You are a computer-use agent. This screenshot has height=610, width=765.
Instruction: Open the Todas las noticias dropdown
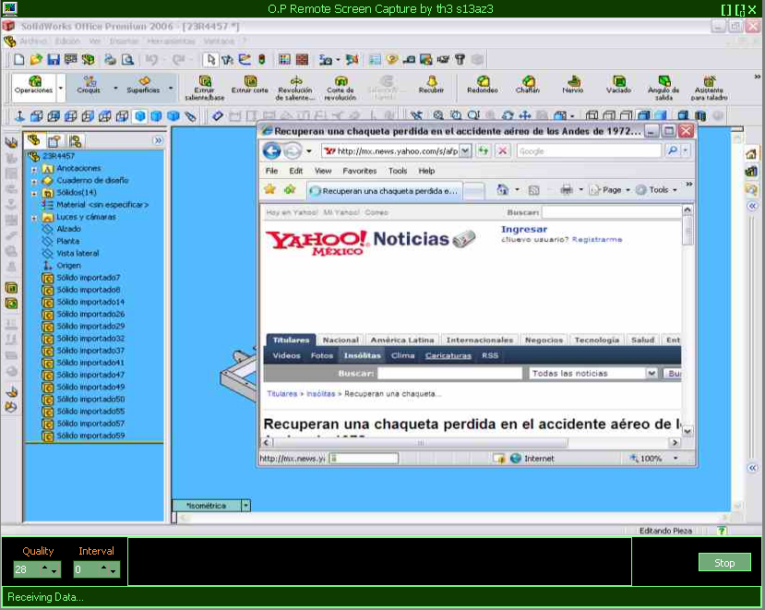tap(651, 374)
